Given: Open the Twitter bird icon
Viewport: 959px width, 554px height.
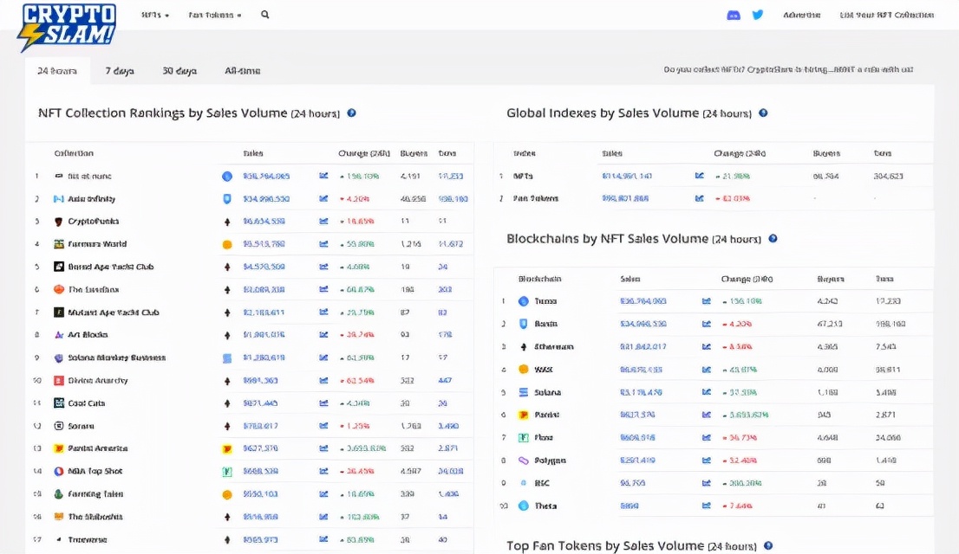Looking at the screenshot, I should tap(758, 15).
